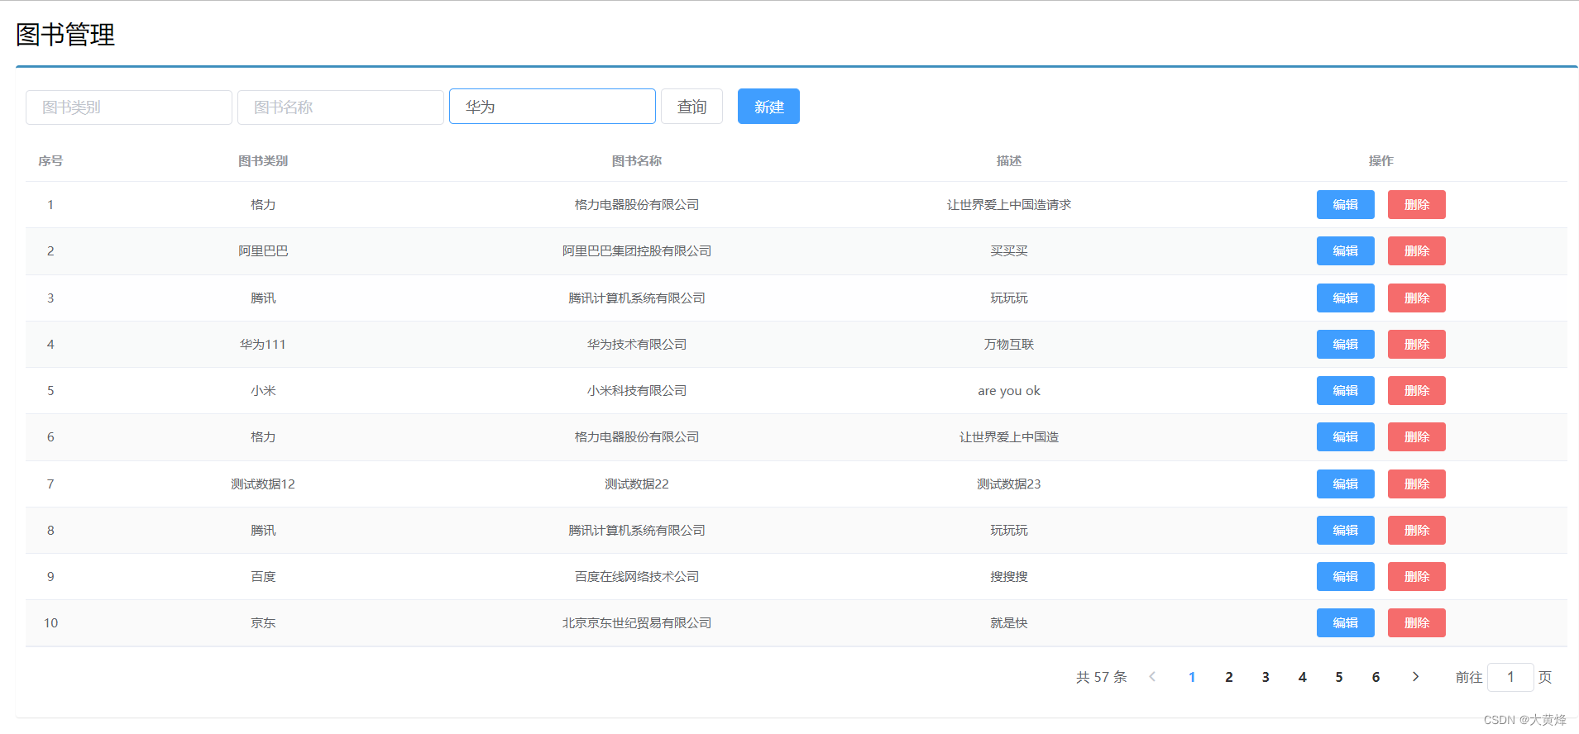Screen dimensions: 1579x734
Task: Click the search field containing 华为
Action: click(x=553, y=107)
